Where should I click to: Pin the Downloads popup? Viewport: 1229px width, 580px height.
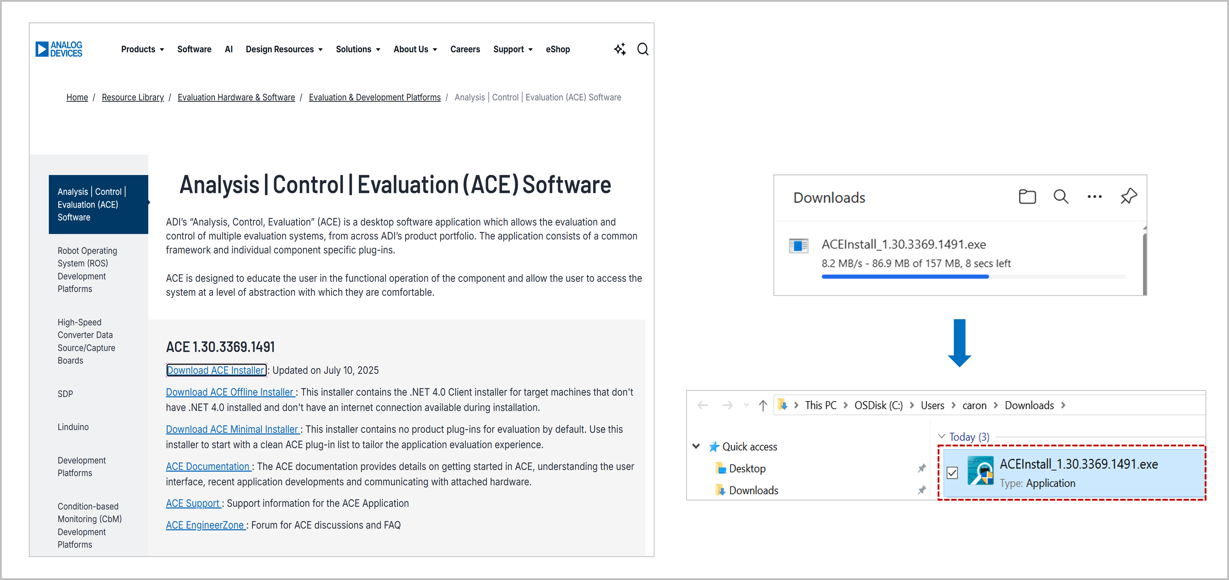pos(1128,196)
